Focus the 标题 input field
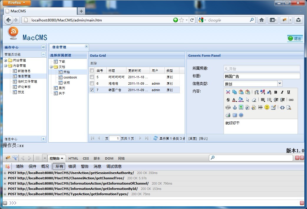Screen dimensions: 307x209 pos(262,76)
